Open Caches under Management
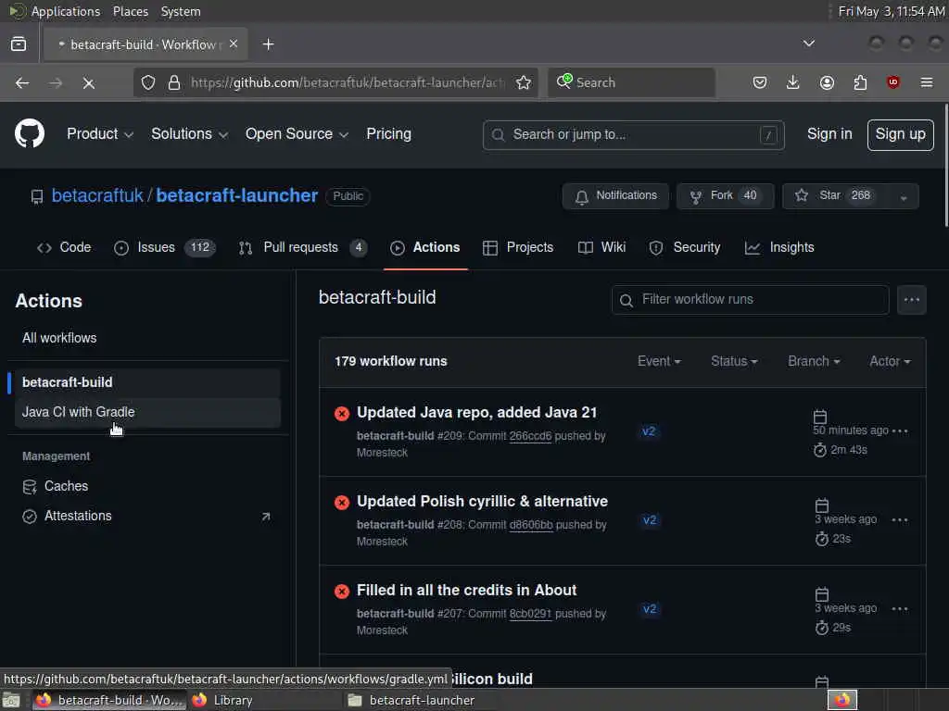This screenshot has height=711, width=949. [147, 486]
